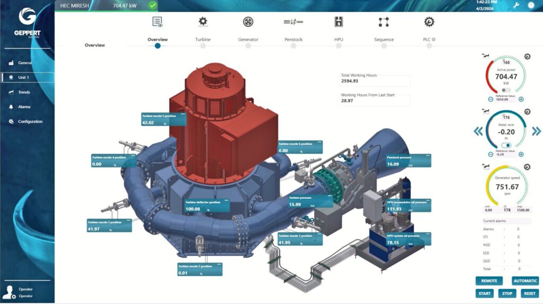Click the clock icon in top bar
The height and width of the screenshot is (304, 543).
tap(531, 5)
